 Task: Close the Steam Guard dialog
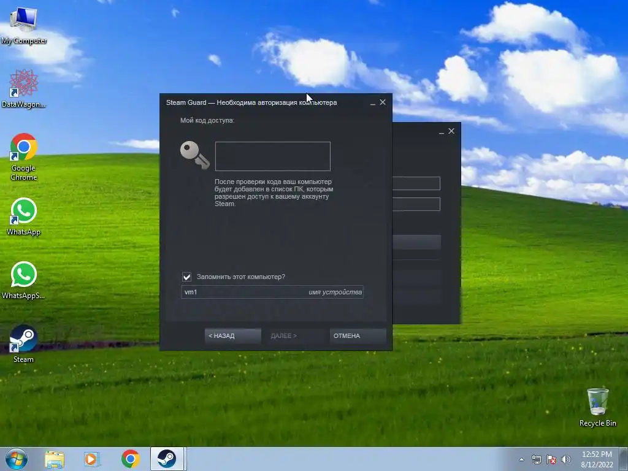[x=383, y=102]
